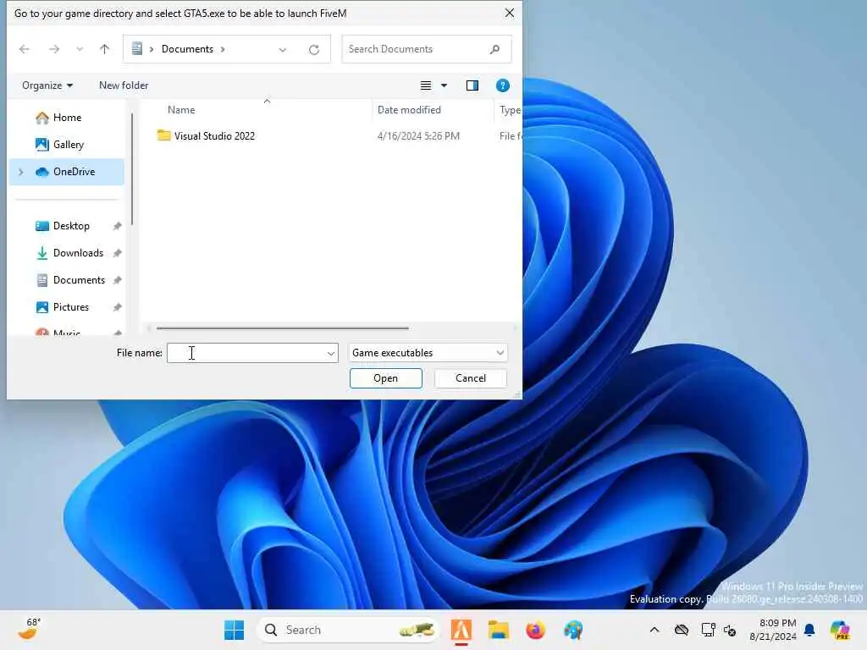The image size is (867, 650).
Task: Click the cloud sync tray icon
Action: tap(682, 630)
